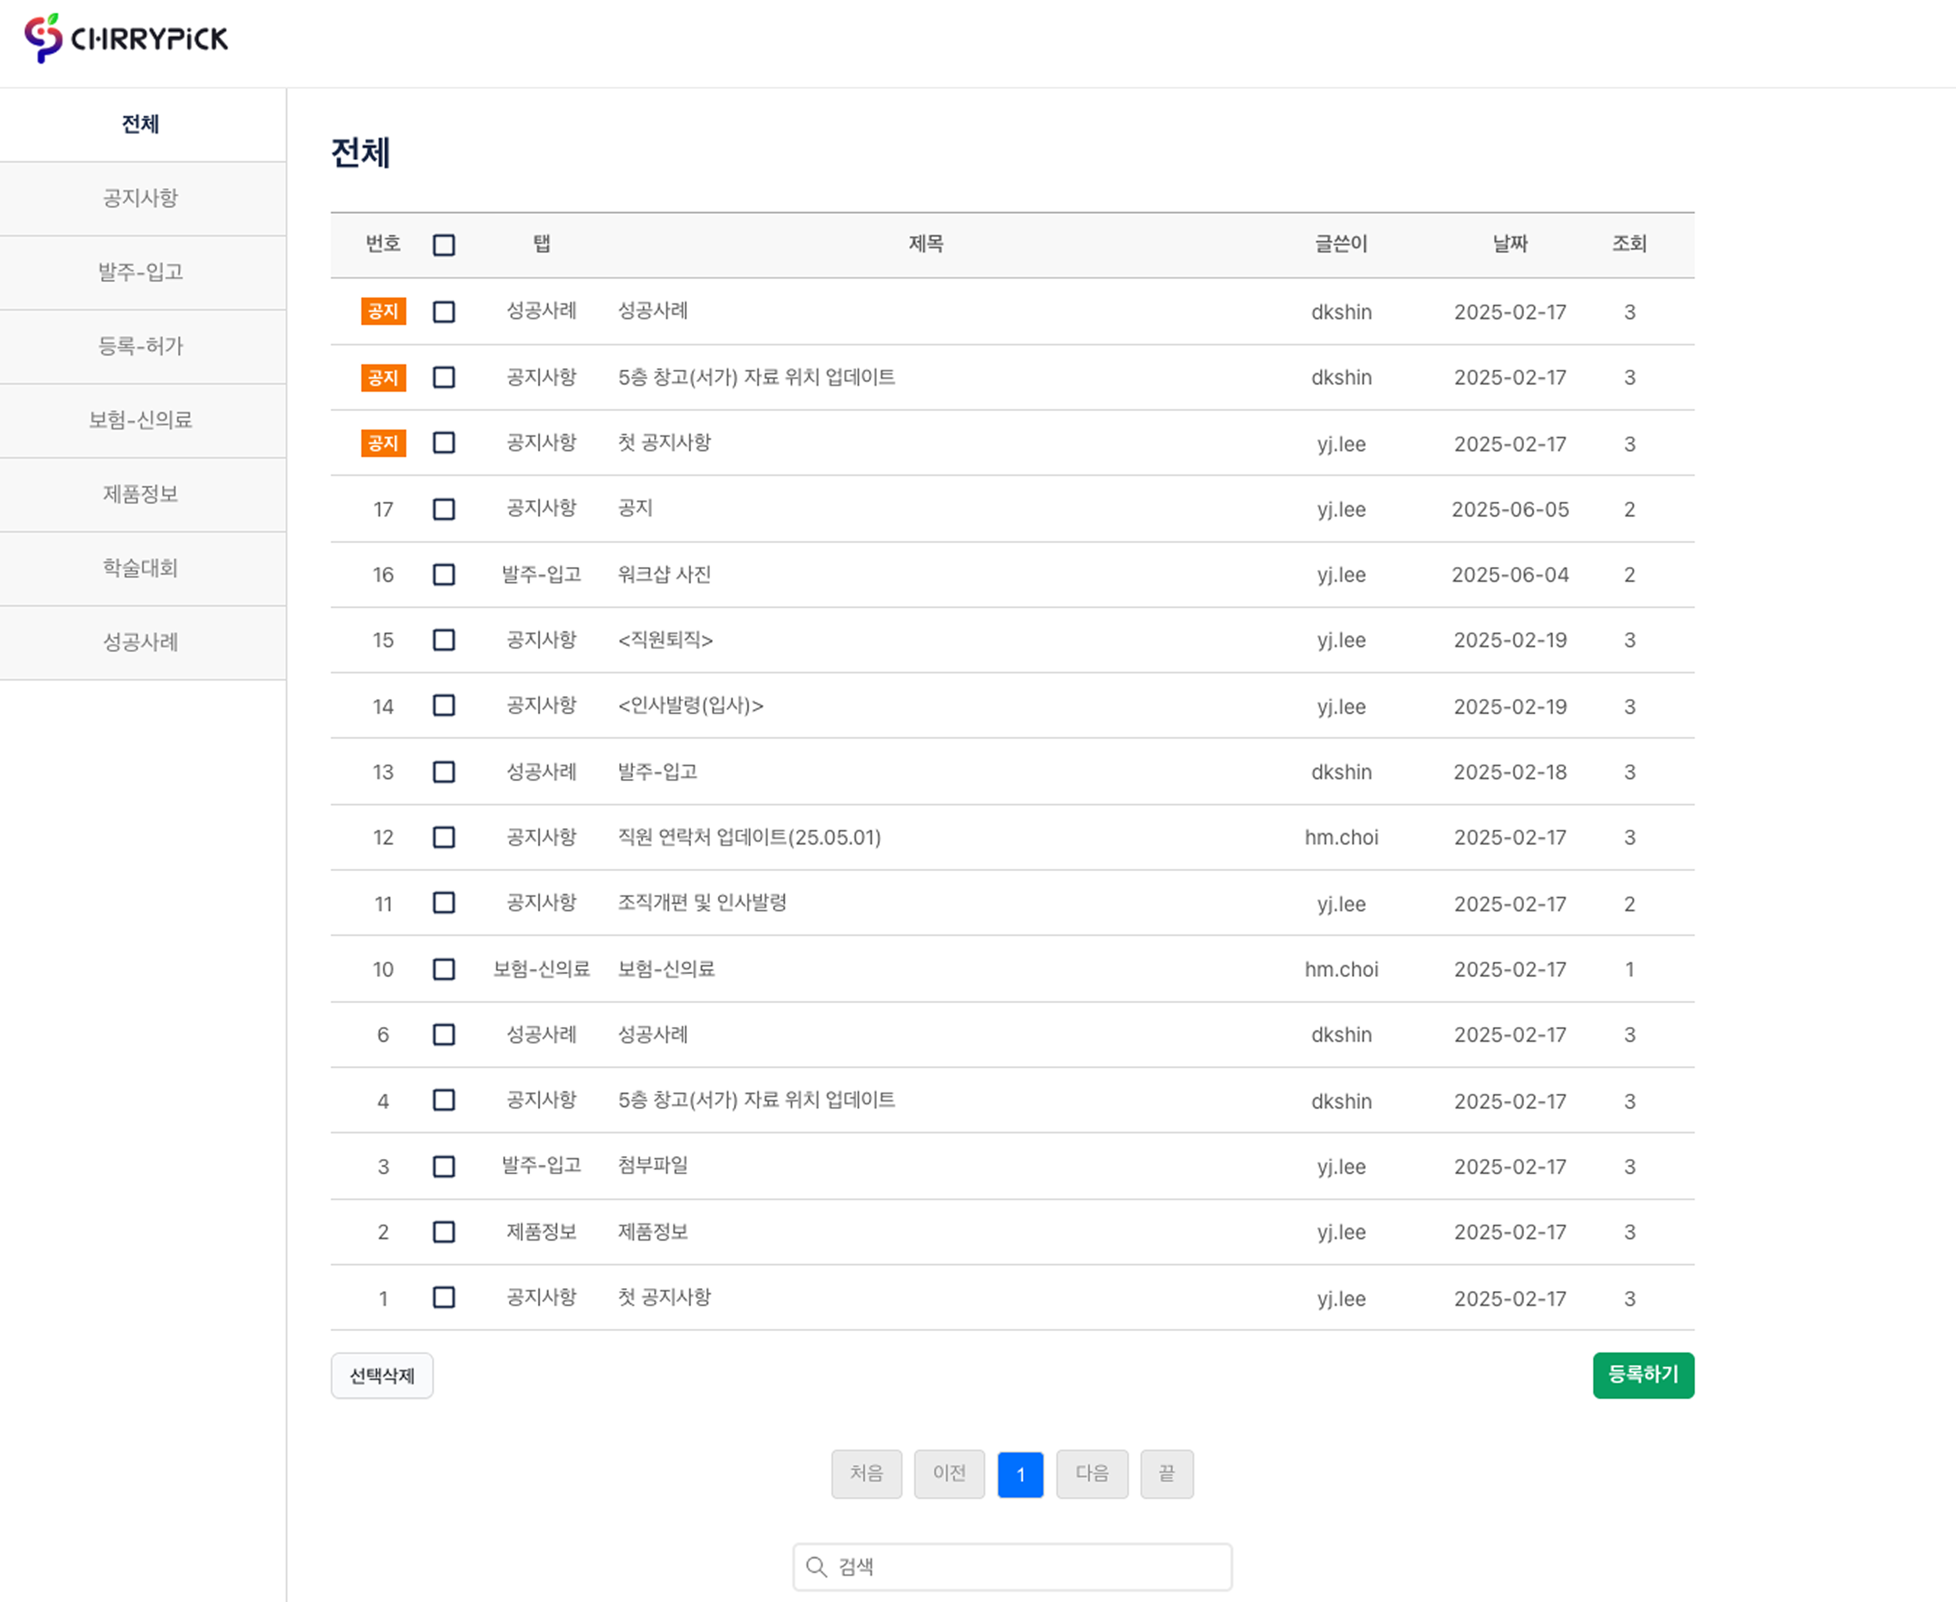1956x1602 pixels.
Task: Tick the checkbox for post number 10
Action: (444, 969)
